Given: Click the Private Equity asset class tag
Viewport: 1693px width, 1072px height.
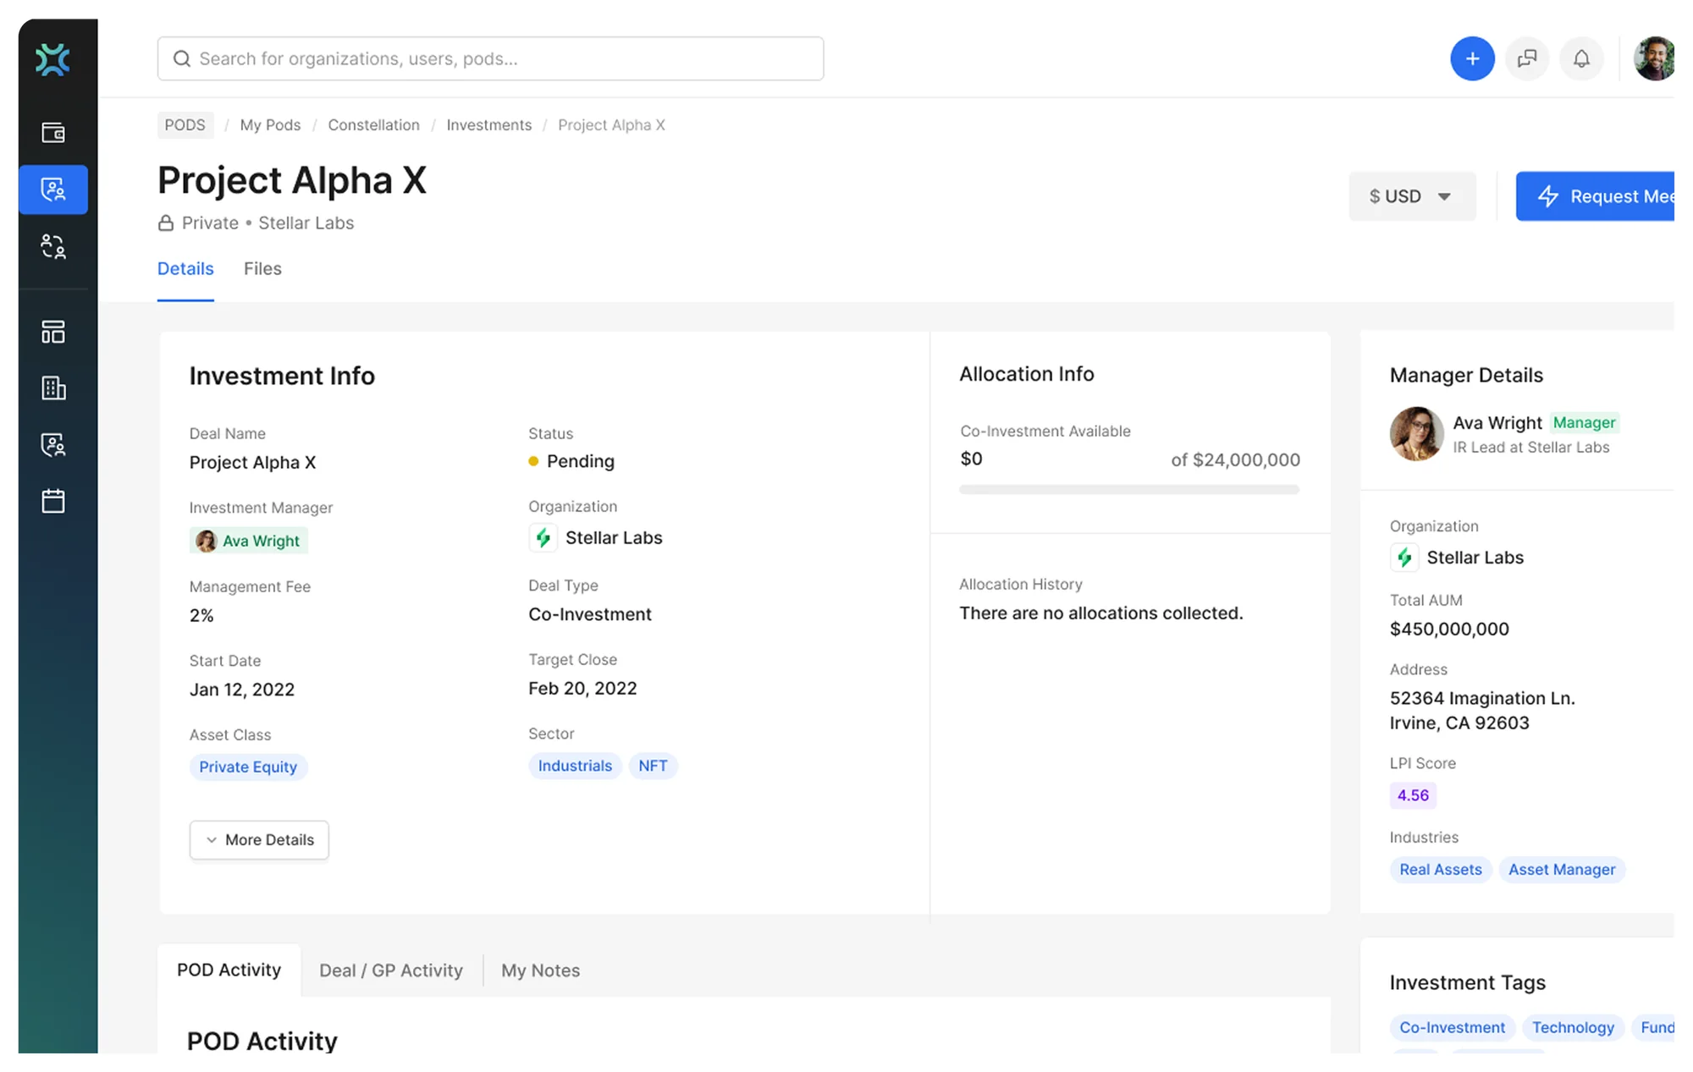Looking at the screenshot, I should pos(248,767).
